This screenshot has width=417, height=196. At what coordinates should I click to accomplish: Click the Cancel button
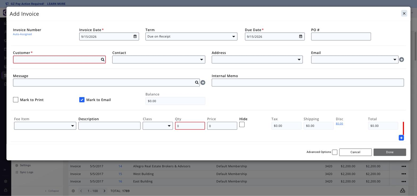355,152
